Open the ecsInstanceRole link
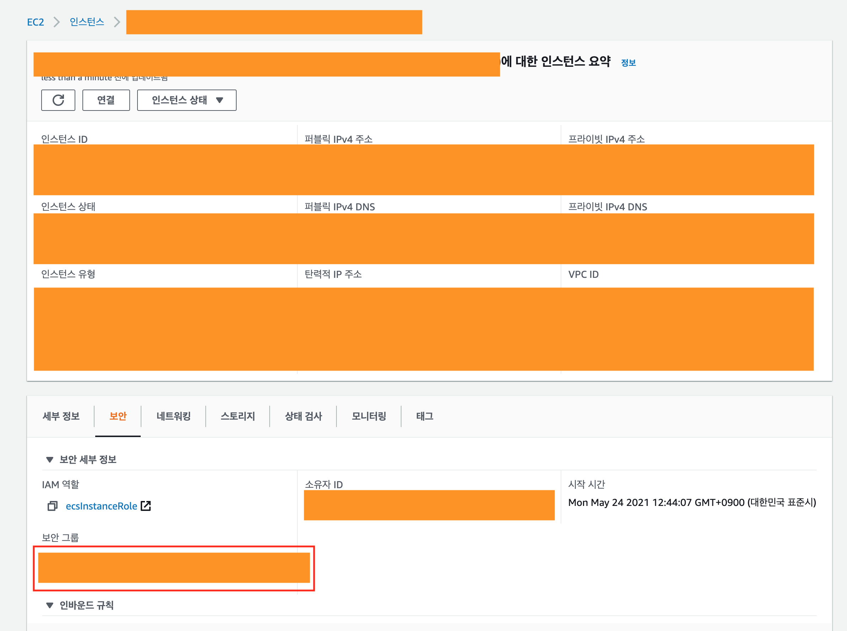The width and height of the screenshot is (847, 631). (x=101, y=506)
